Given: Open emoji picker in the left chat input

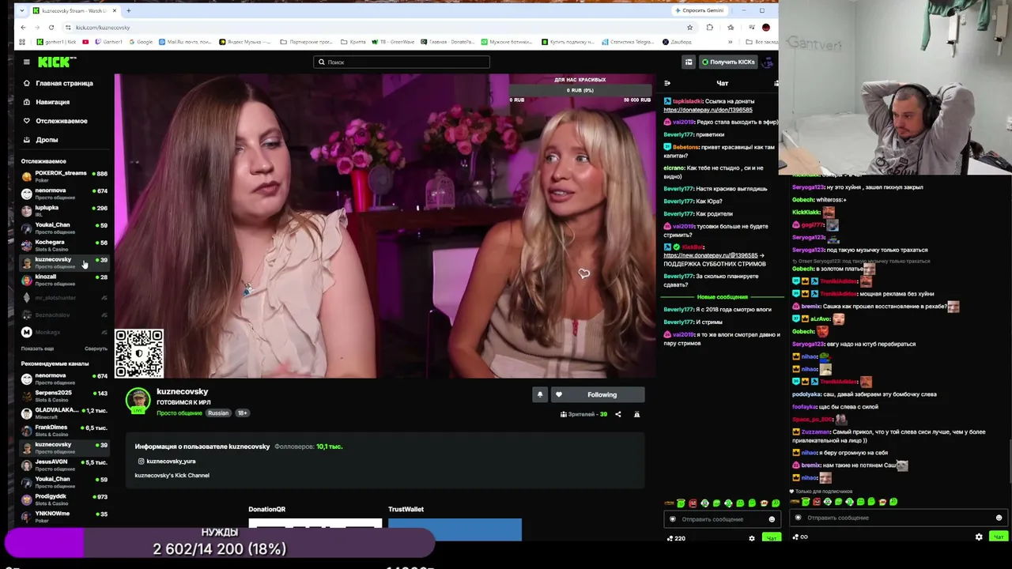Looking at the screenshot, I should (x=772, y=519).
